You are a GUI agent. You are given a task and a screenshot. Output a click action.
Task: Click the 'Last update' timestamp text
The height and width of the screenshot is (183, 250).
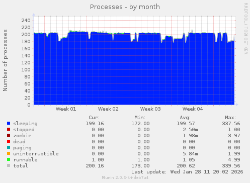[x=187, y=172]
